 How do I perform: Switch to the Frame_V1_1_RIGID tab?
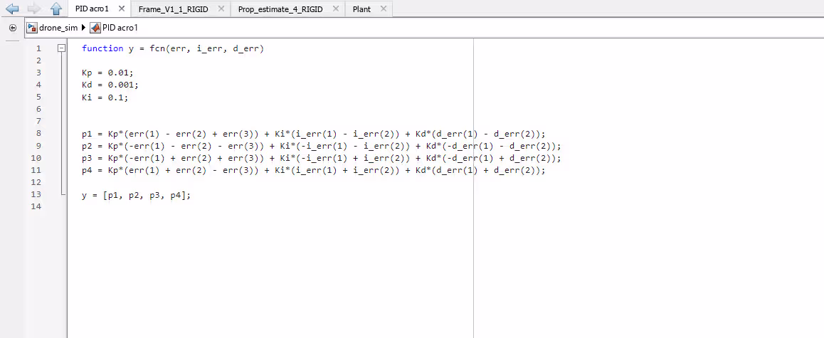click(174, 9)
